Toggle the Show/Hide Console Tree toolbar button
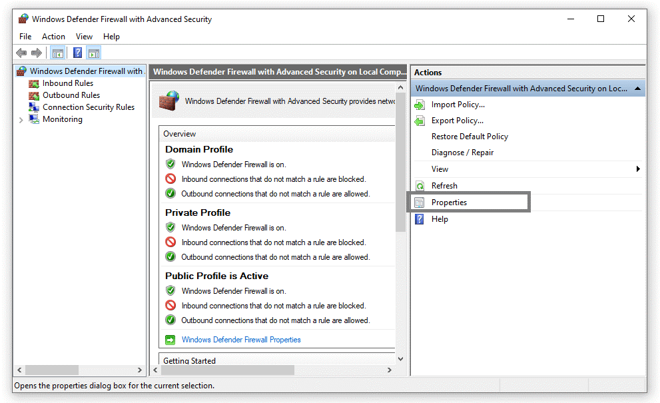Image resolution: width=660 pixels, height=403 pixels. [x=58, y=53]
